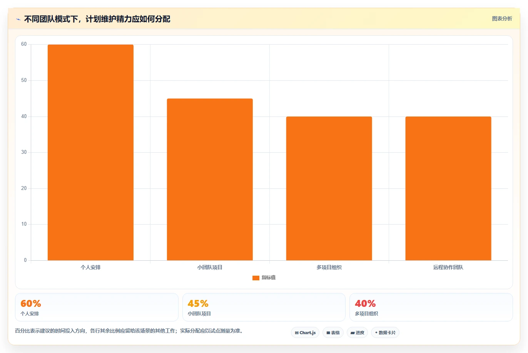528x353 pixels.
Task: Click the 数据卡片 tag chip
Action: (385, 333)
